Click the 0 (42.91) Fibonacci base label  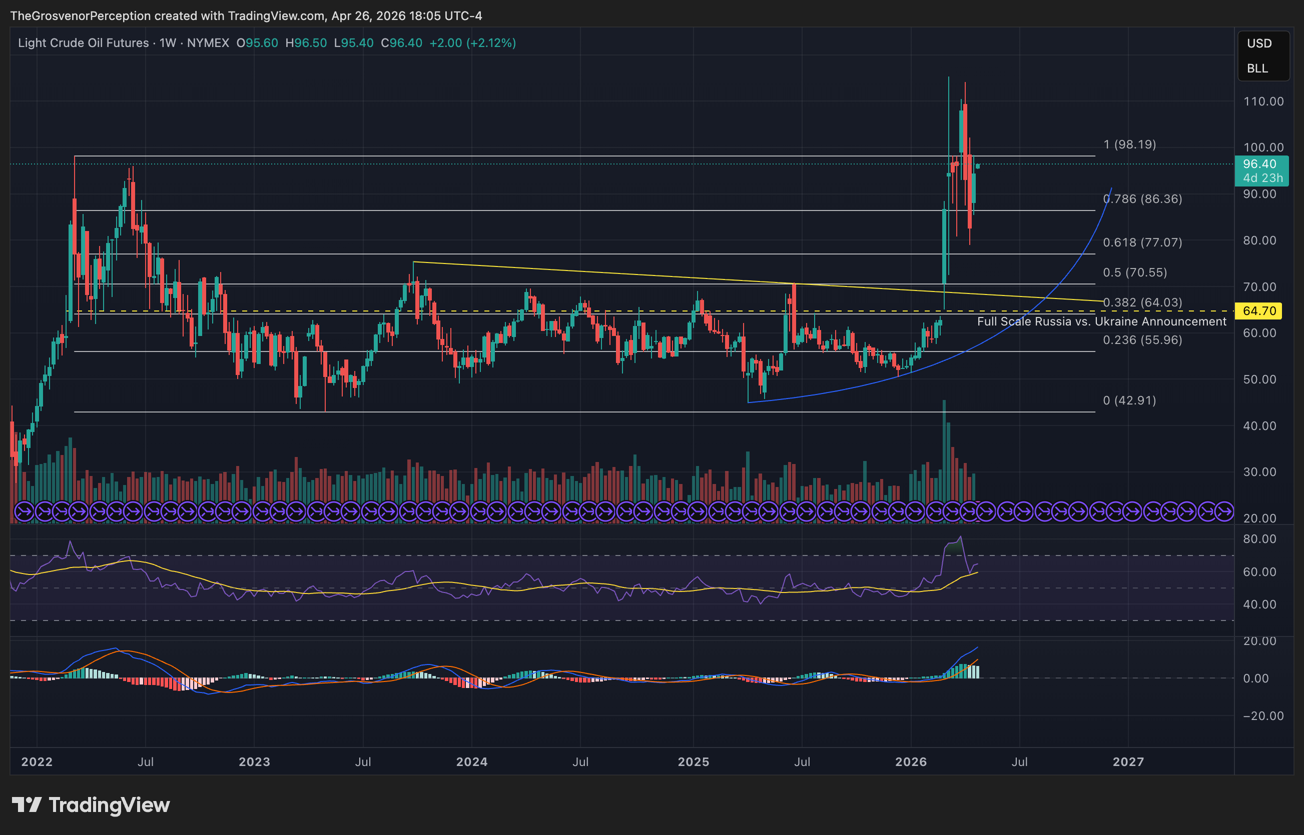(1129, 400)
